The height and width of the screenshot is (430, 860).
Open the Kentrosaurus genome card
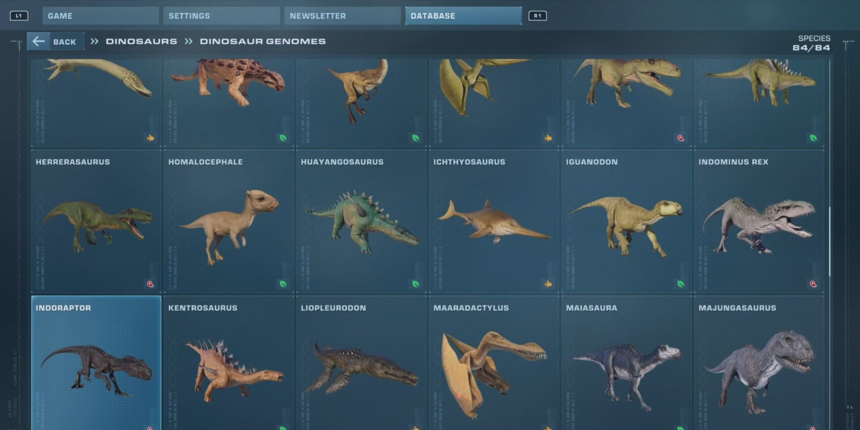coord(229,363)
